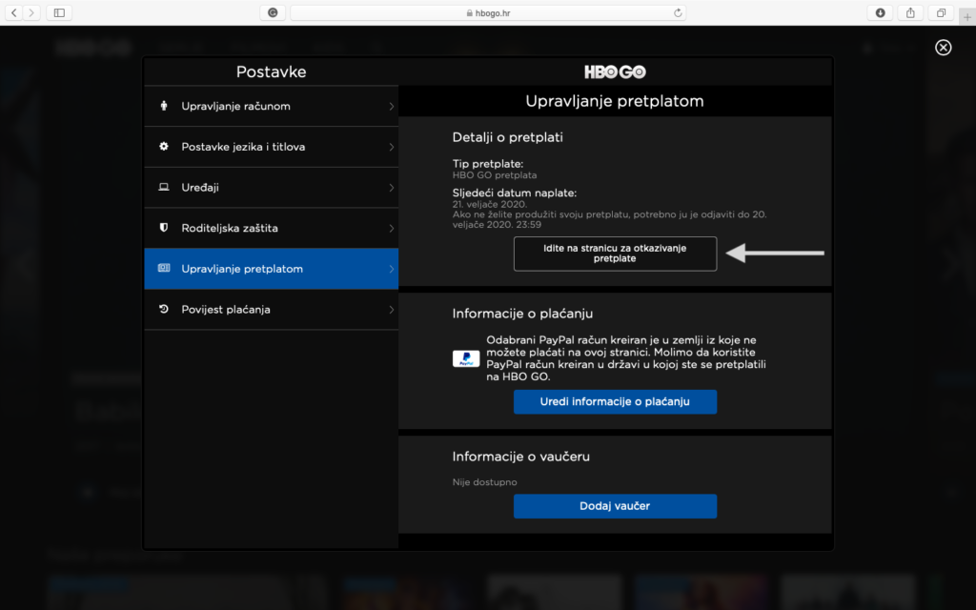Open the Roditeljska zaštita menu item
This screenshot has width=976, height=610.
pyautogui.click(x=271, y=229)
